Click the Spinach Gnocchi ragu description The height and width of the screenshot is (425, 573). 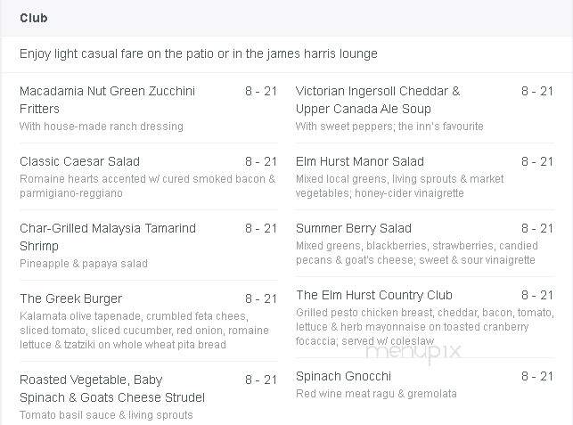click(376, 394)
